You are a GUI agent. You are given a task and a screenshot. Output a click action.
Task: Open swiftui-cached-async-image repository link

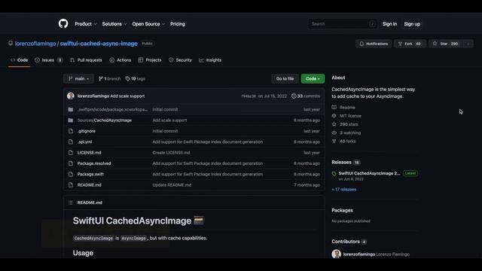pos(99,44)
